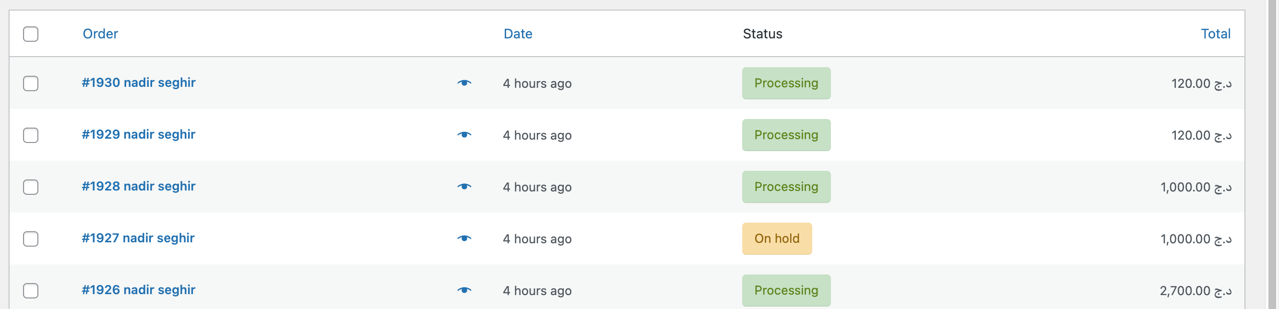Tick the checkbox next to order #1927
1279x309 pixels.
[30, 238]
